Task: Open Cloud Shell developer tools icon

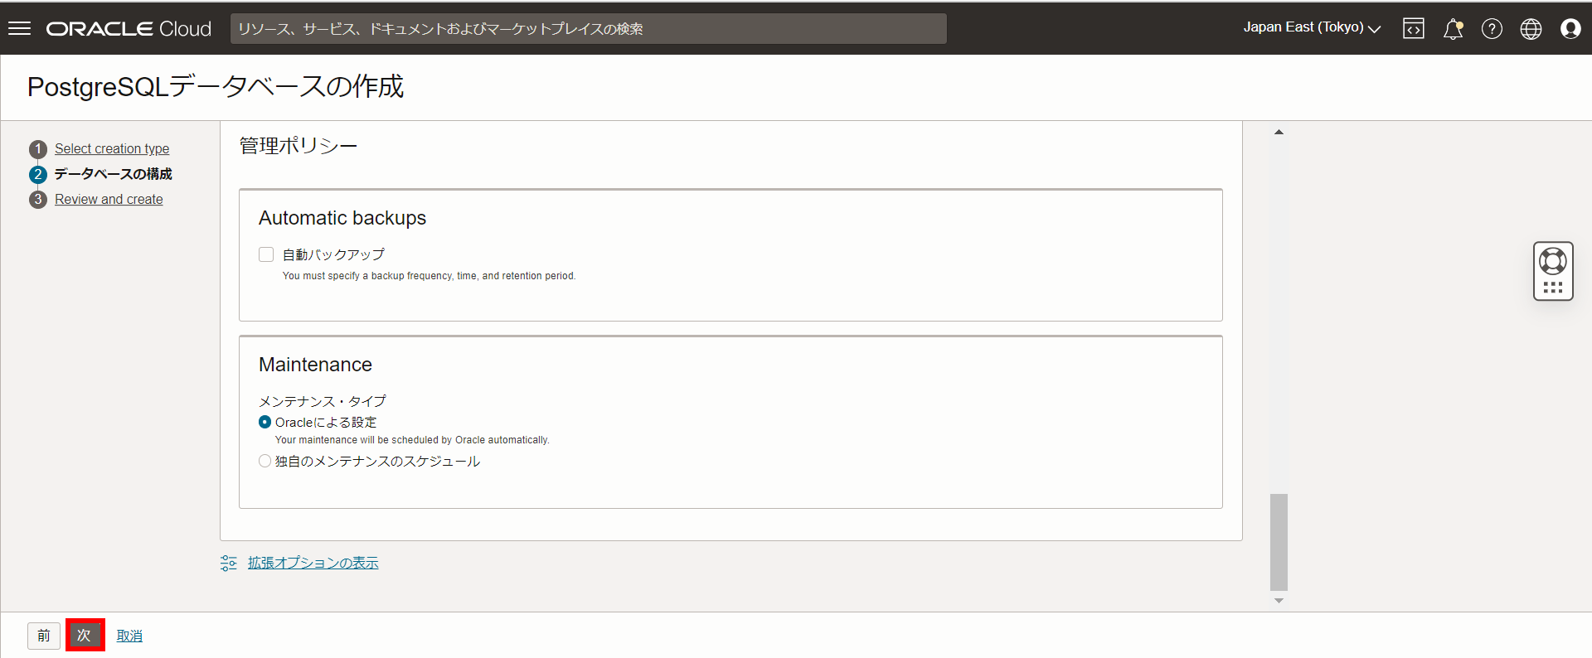Action: (x=1414, y=28)
